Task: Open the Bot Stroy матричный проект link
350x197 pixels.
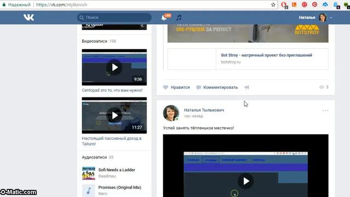Action: point(266,55)
